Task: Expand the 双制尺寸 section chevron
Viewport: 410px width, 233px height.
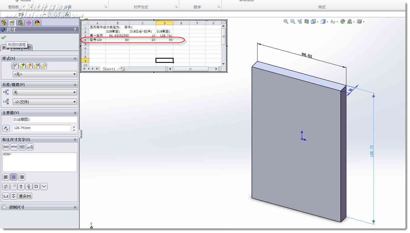Action: pos(75,207)
